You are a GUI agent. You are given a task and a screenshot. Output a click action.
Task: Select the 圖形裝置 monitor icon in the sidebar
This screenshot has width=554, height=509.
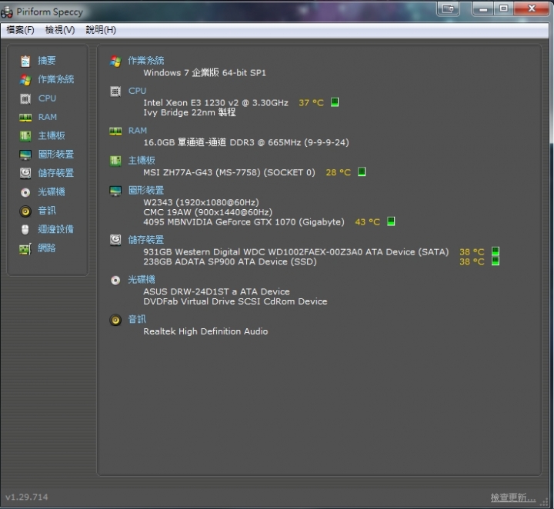point(25,155)
